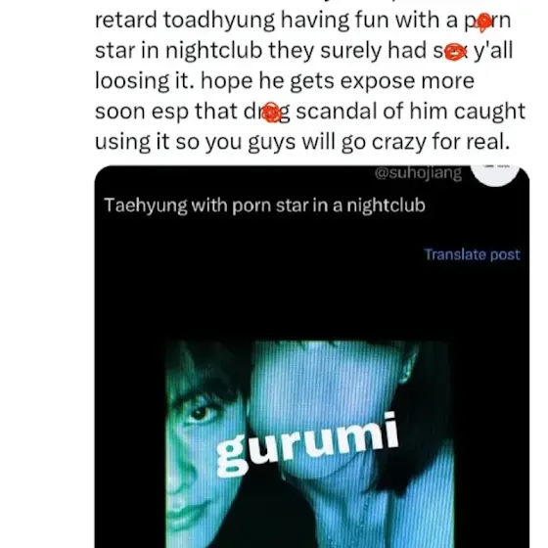Screen dimensions: 548x548
Task: Click the Translate post link
Action: (x=472, y=254)
